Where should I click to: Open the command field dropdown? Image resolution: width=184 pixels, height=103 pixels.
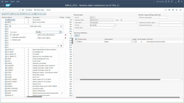pyautogui.click(x=20, y=10)
